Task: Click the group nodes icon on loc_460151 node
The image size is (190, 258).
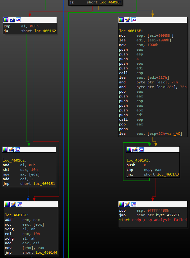Action: pos(20,204)
